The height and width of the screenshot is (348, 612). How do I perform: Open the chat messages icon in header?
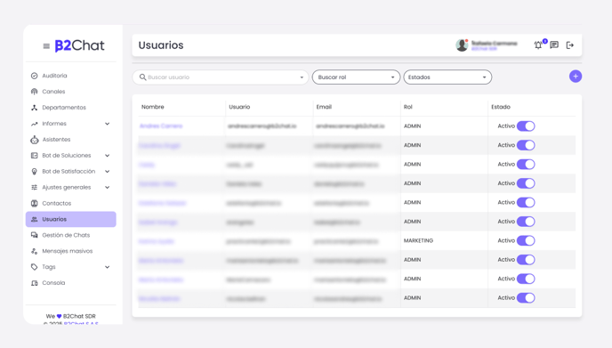(x=554, y=45)
